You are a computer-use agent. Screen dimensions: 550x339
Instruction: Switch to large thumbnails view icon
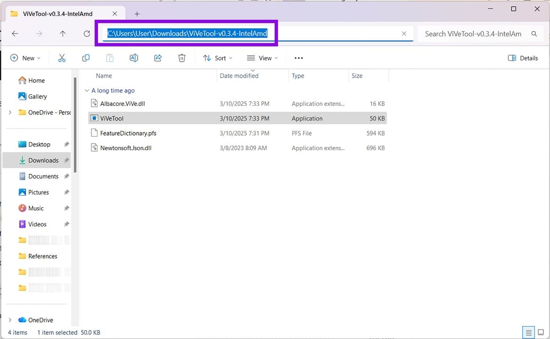[541, 332]
